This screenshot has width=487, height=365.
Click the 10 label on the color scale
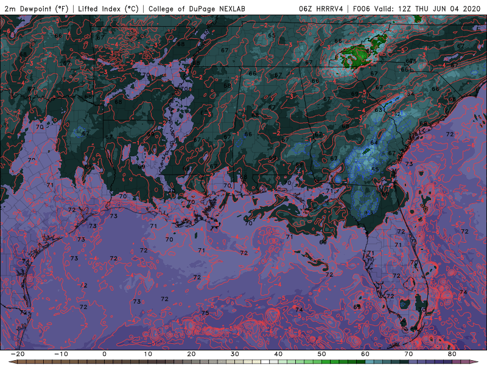[x=148, y=354]
